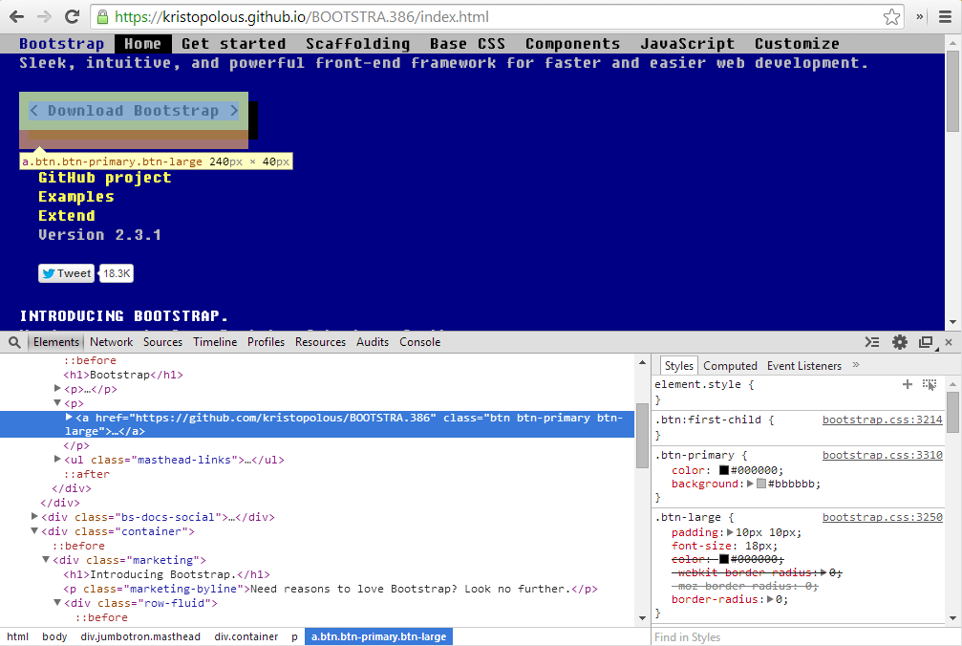Select the Styles sidebar tab
962x646 pixels.
678,366
